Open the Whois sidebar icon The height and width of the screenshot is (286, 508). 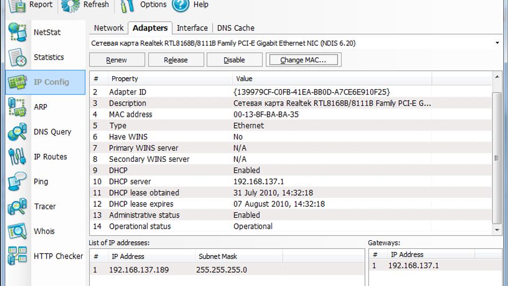tap(17, 231)
